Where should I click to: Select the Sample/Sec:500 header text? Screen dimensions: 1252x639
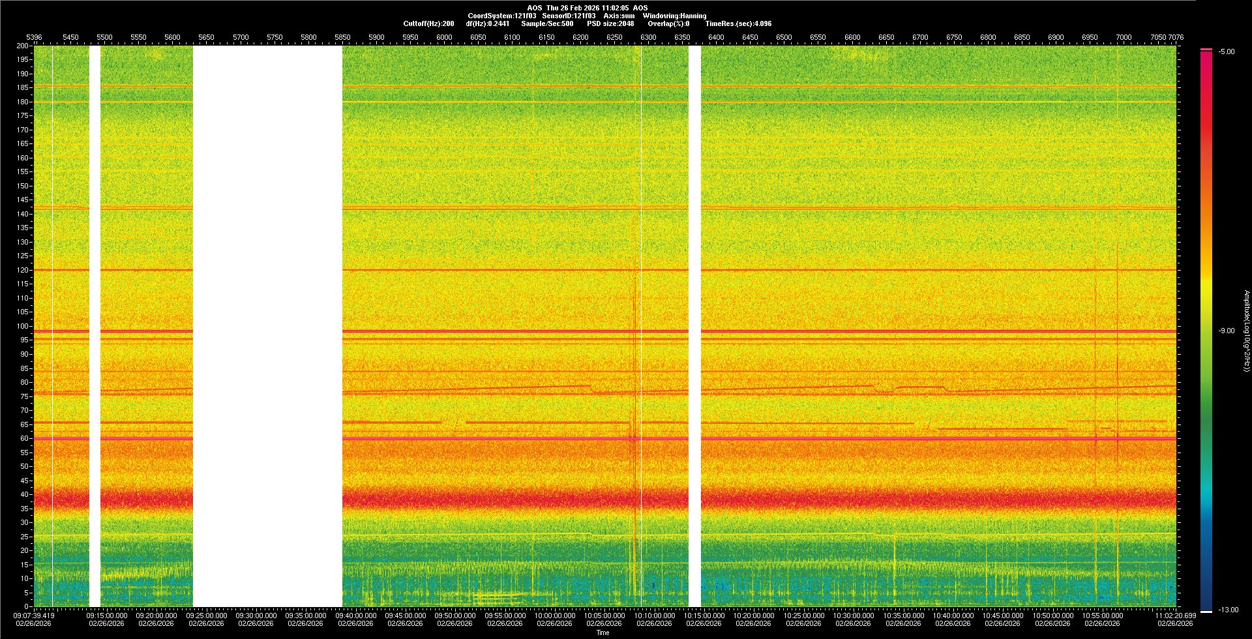coord(547,23)
